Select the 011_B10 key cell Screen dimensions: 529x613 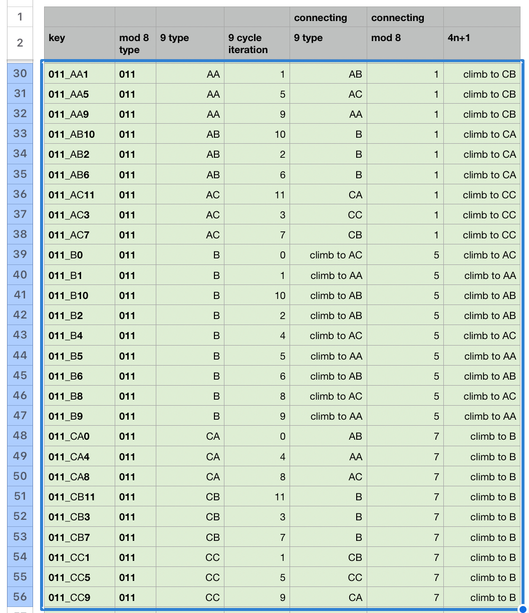point(79,296)
